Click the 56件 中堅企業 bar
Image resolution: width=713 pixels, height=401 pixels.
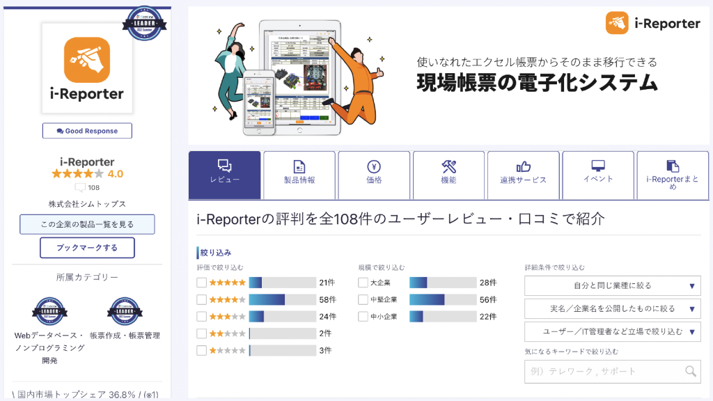[x=444, y=299]
